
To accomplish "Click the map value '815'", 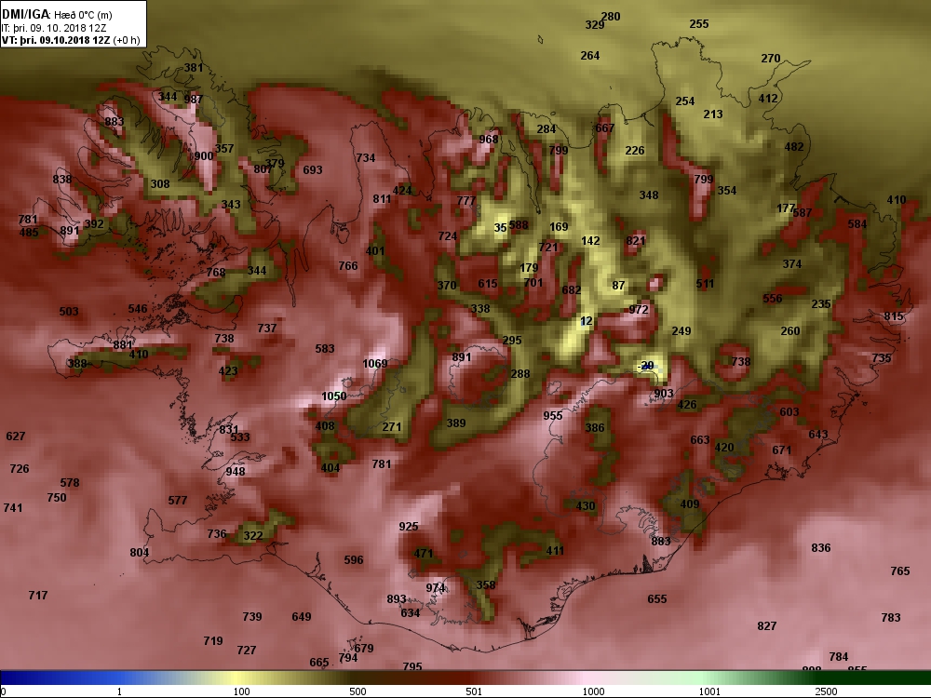I will (894, 316).
